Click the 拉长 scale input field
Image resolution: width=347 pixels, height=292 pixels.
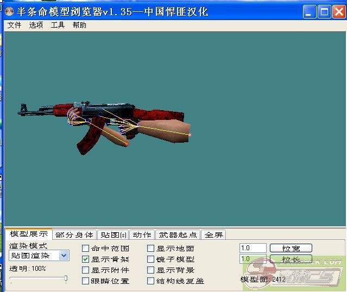point(253,259)
